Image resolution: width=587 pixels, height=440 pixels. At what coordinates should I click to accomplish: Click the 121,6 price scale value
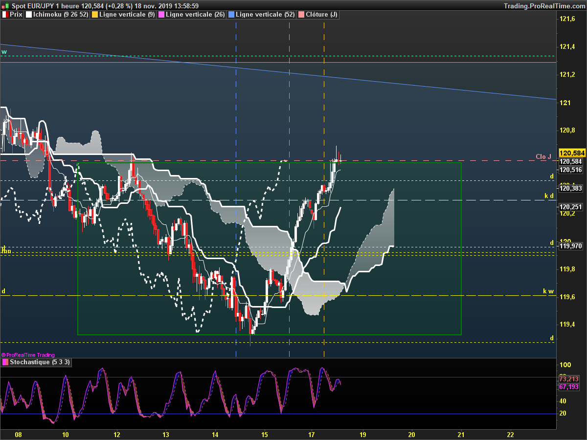tap(567, 19)
